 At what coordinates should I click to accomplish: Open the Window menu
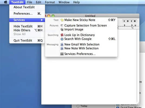64,2
